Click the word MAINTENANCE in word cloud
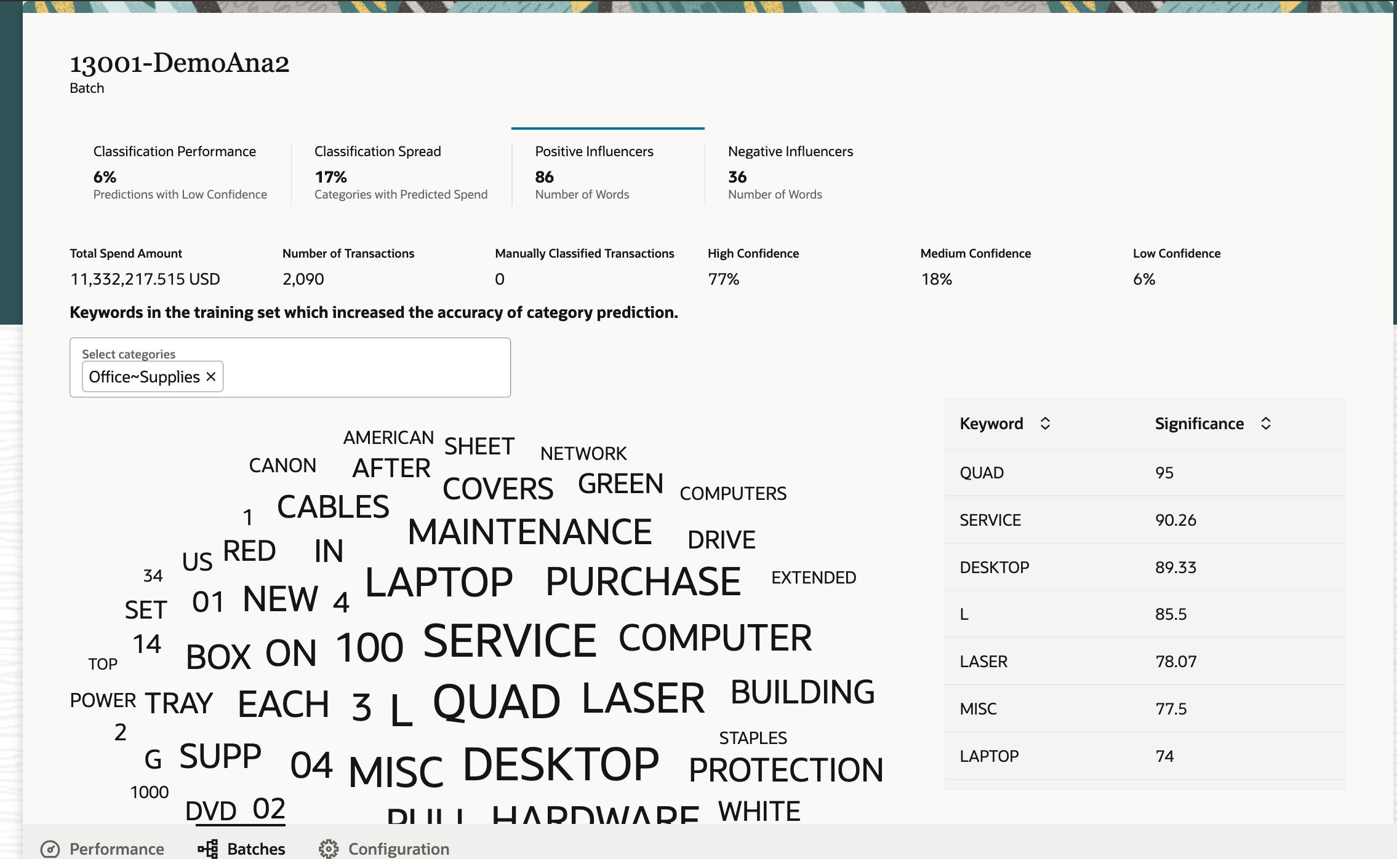This screenshot has height=859, width=1397. tap(529, 532)
